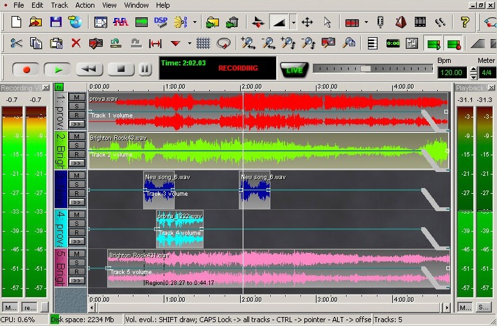Viewport: 497px width, 326px height.
Task: Open the Track menu
Action: click(59, 5)
